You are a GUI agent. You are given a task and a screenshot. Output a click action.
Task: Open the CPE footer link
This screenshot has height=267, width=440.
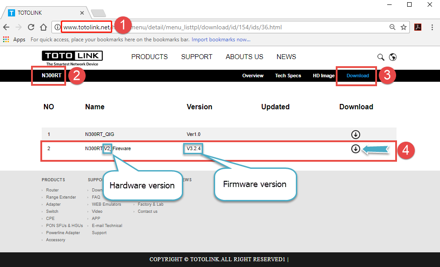pyautogui.click(x=50, y=219)
